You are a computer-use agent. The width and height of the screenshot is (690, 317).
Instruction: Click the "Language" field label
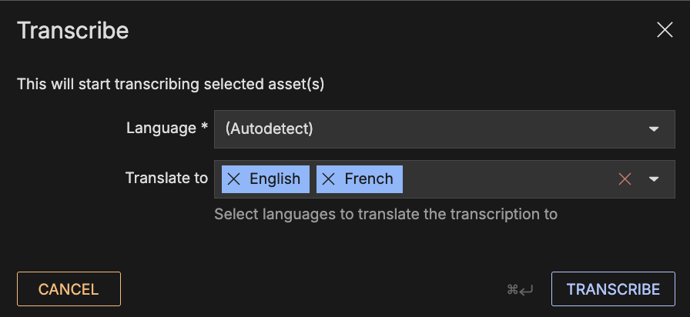click(x=161, y=128)
